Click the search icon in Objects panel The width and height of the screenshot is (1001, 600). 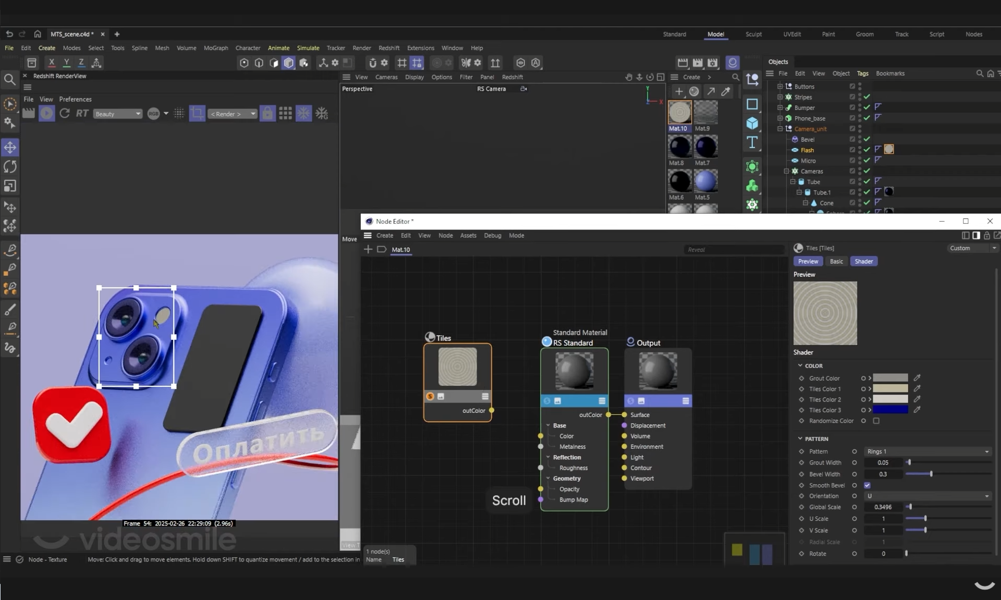coord(980,74)
